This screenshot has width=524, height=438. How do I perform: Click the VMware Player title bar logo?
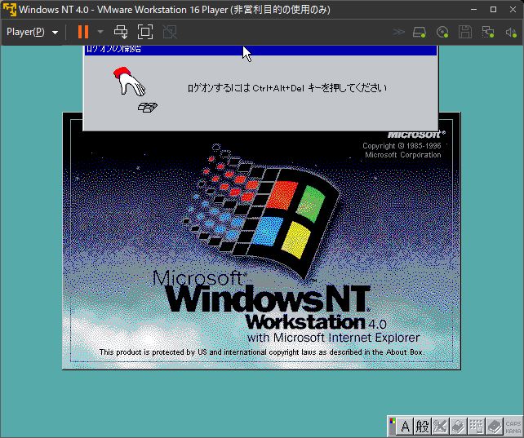(x=9, y=9)
